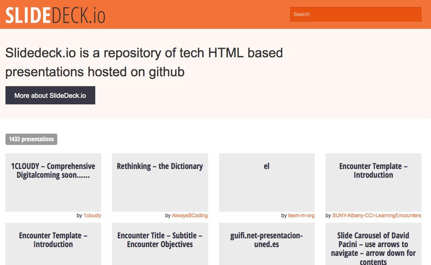This screenshot has height=265, width=431.
Task: Click the heading Slidedeck.io is a repository
Action: click(x=144, y=62)
